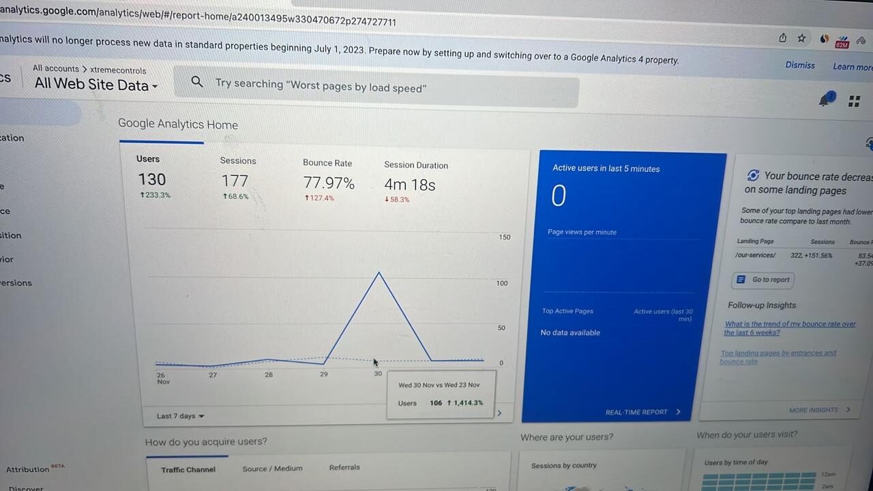873x491 pixels.
Task: Switch to the Source / Medium tab
Action: 272,468
